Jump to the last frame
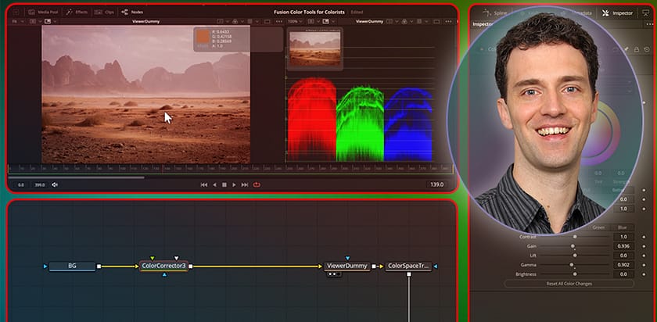Viewport: 657px width, 322px height. pos(245,184)
